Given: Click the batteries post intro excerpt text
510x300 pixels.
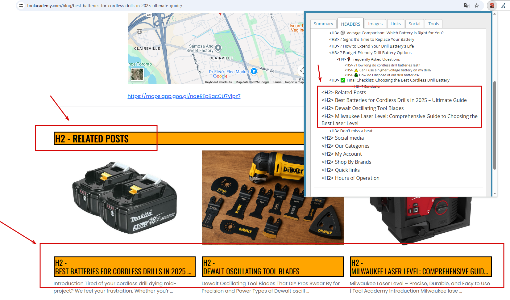Looking at the screenshot, I should click(115, 287).
